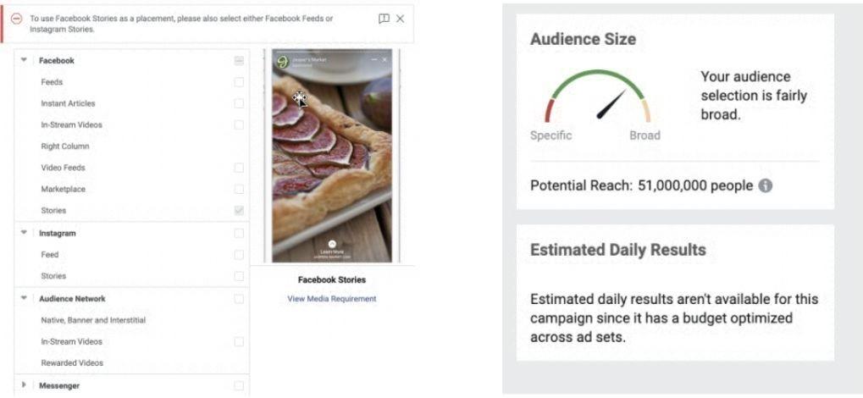Click the Learn More arrow in the preview
Viewport: 863px width, 398px height.
pos(331,244)
